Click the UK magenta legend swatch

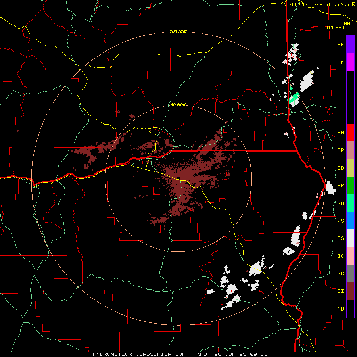tap(350, 62)
